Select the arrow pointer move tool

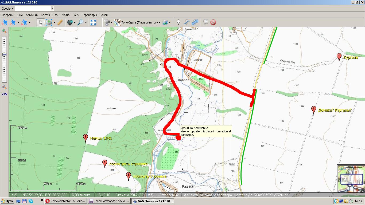[x=41, y=23]
